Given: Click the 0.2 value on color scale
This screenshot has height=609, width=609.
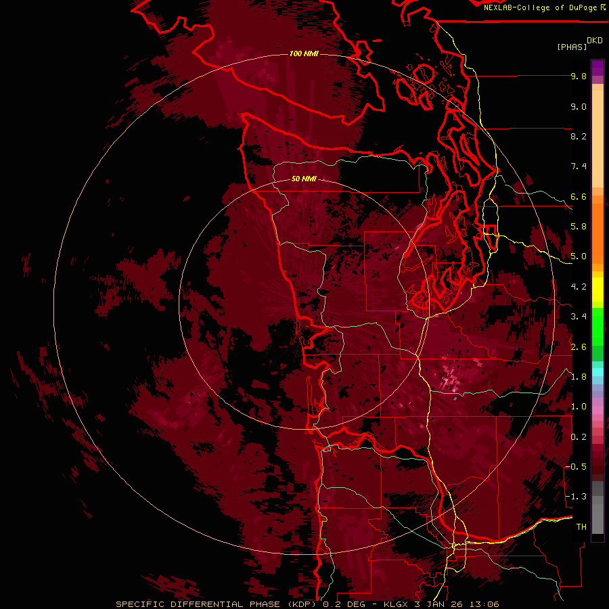Looking at the screenshot, I should pos(579,437).
